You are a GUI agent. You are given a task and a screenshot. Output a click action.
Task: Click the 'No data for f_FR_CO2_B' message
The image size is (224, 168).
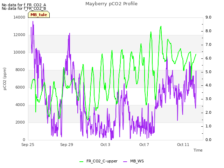(x=24, y=8)
